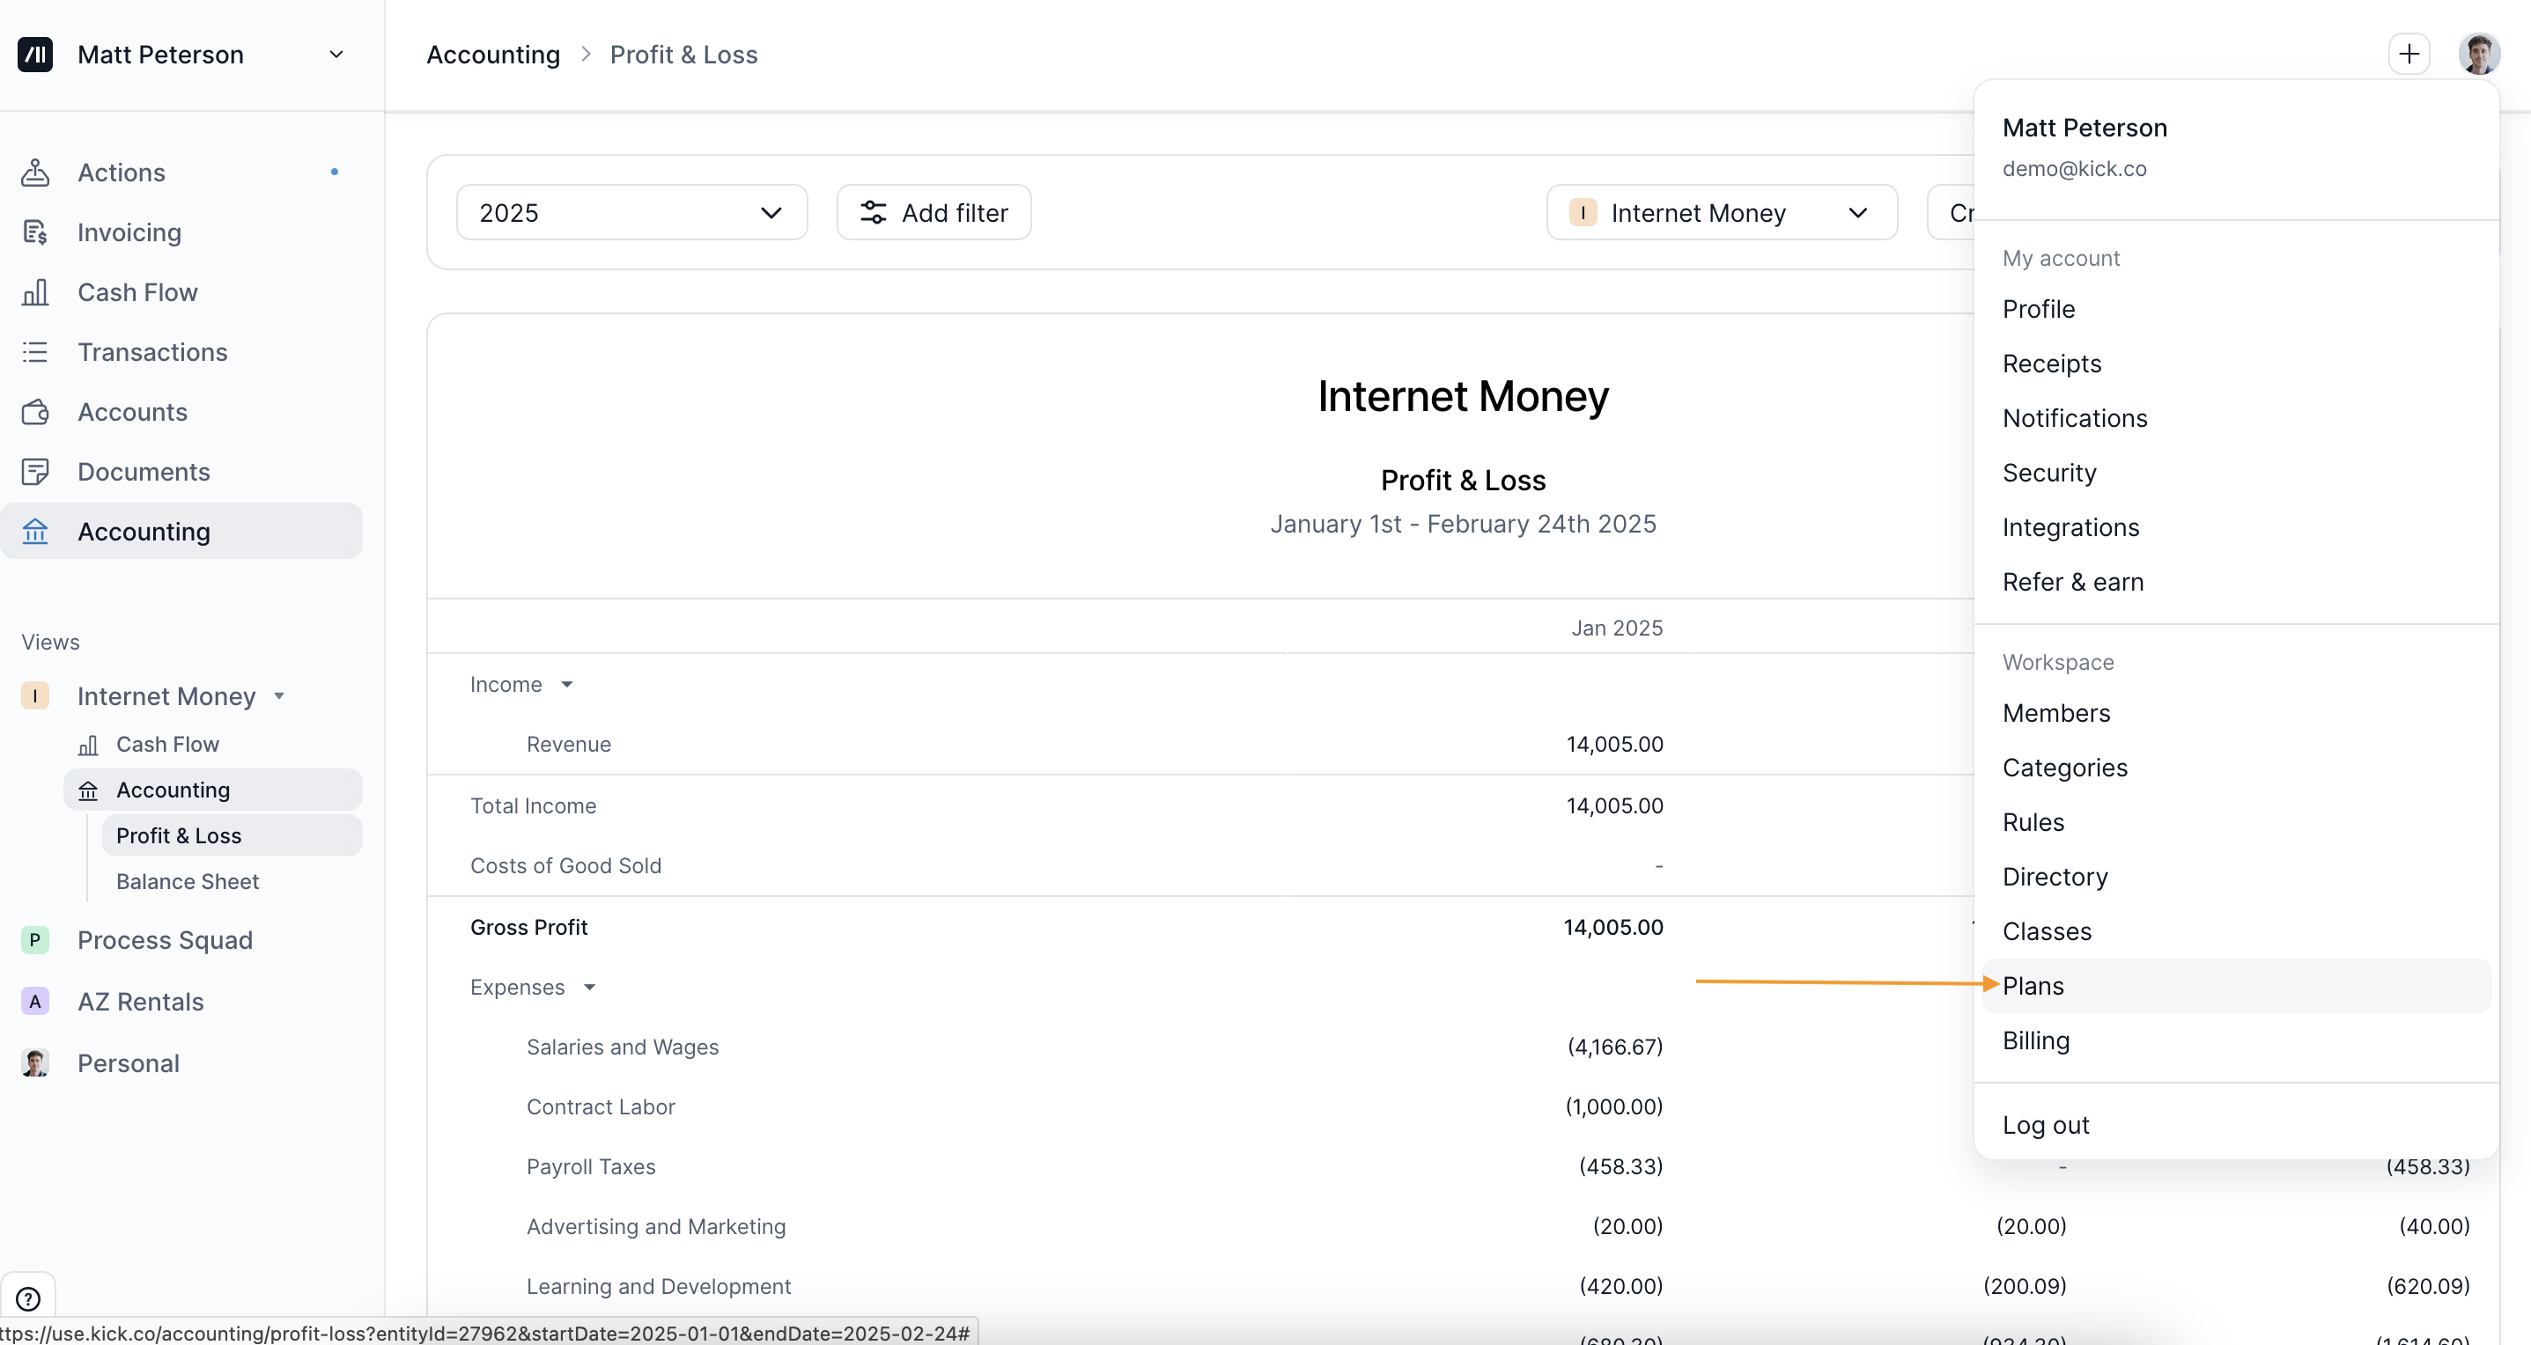Click the plus icon in header
Viewport: 2531px width, 1345px height.
click(x=2409, y=54)
